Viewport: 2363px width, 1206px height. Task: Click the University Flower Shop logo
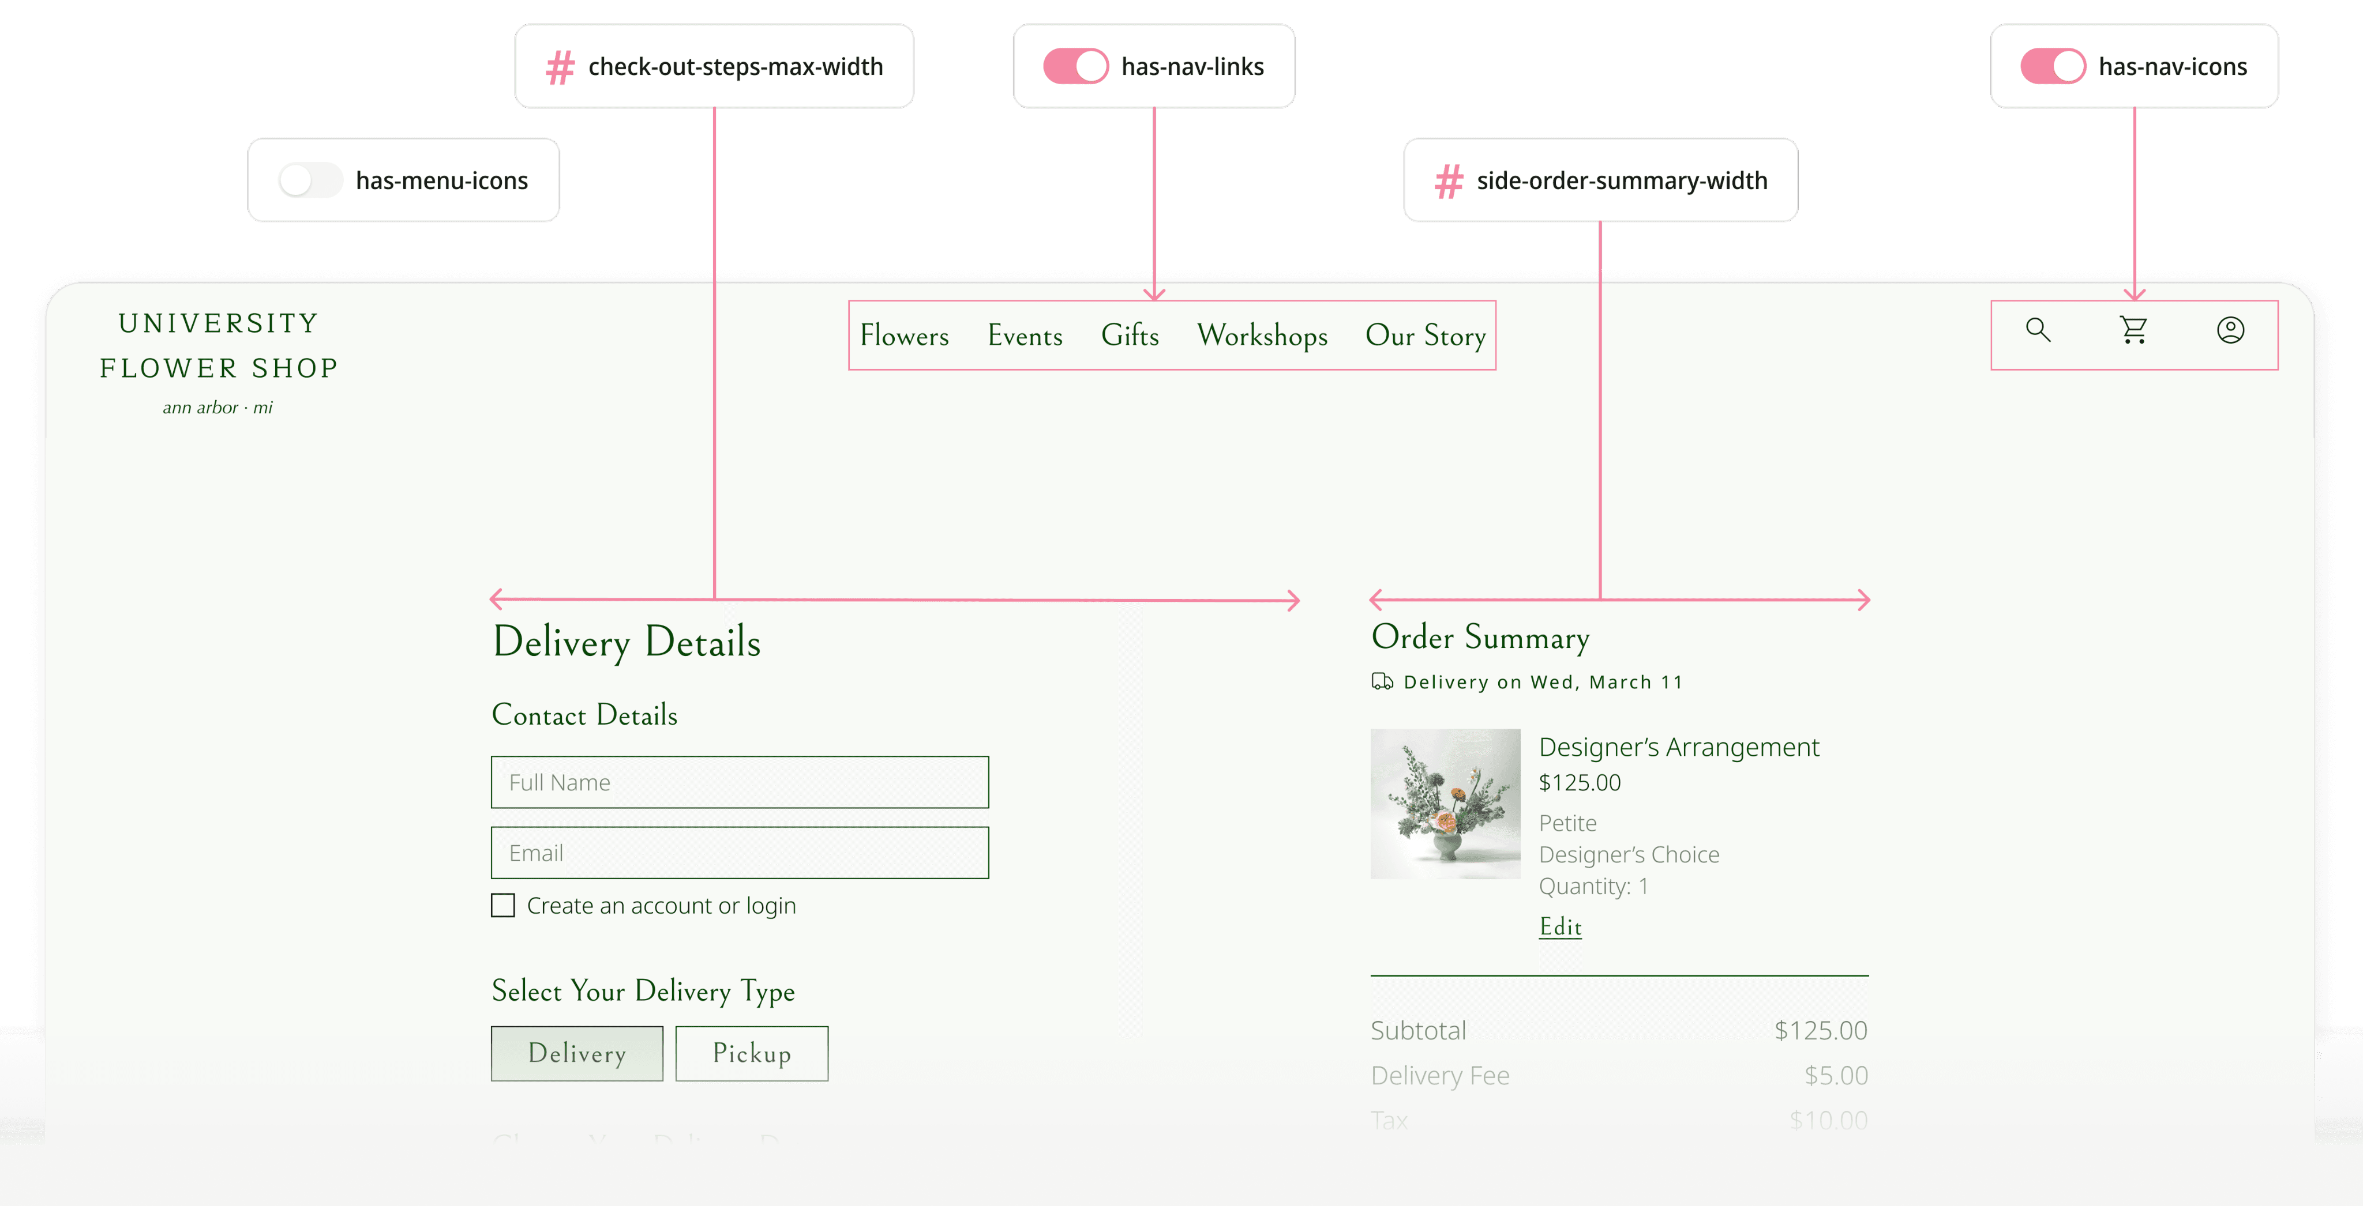coord(218,361)
